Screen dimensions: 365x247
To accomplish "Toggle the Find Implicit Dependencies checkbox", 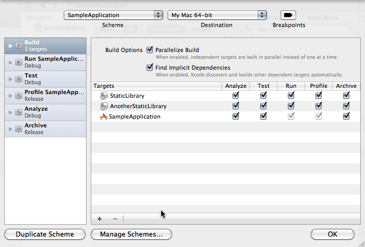I will (150, 67).
